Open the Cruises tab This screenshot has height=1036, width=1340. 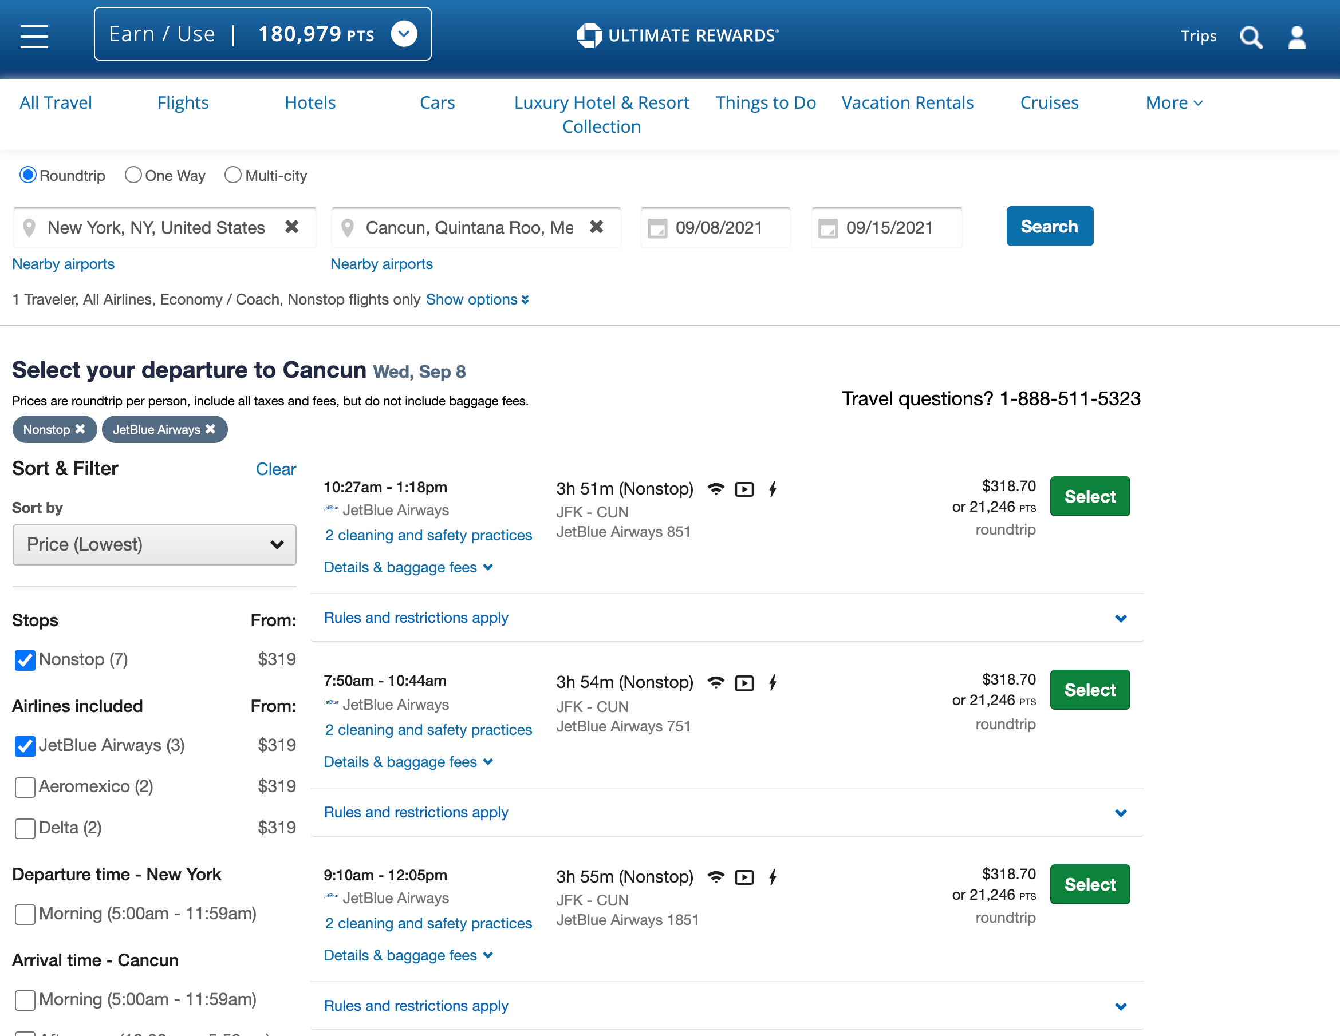(1049, 102)
